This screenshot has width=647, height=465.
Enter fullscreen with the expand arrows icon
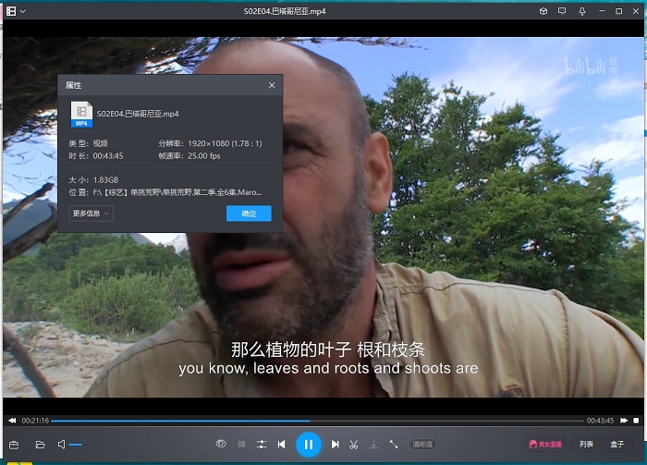[x=394, y=445]
